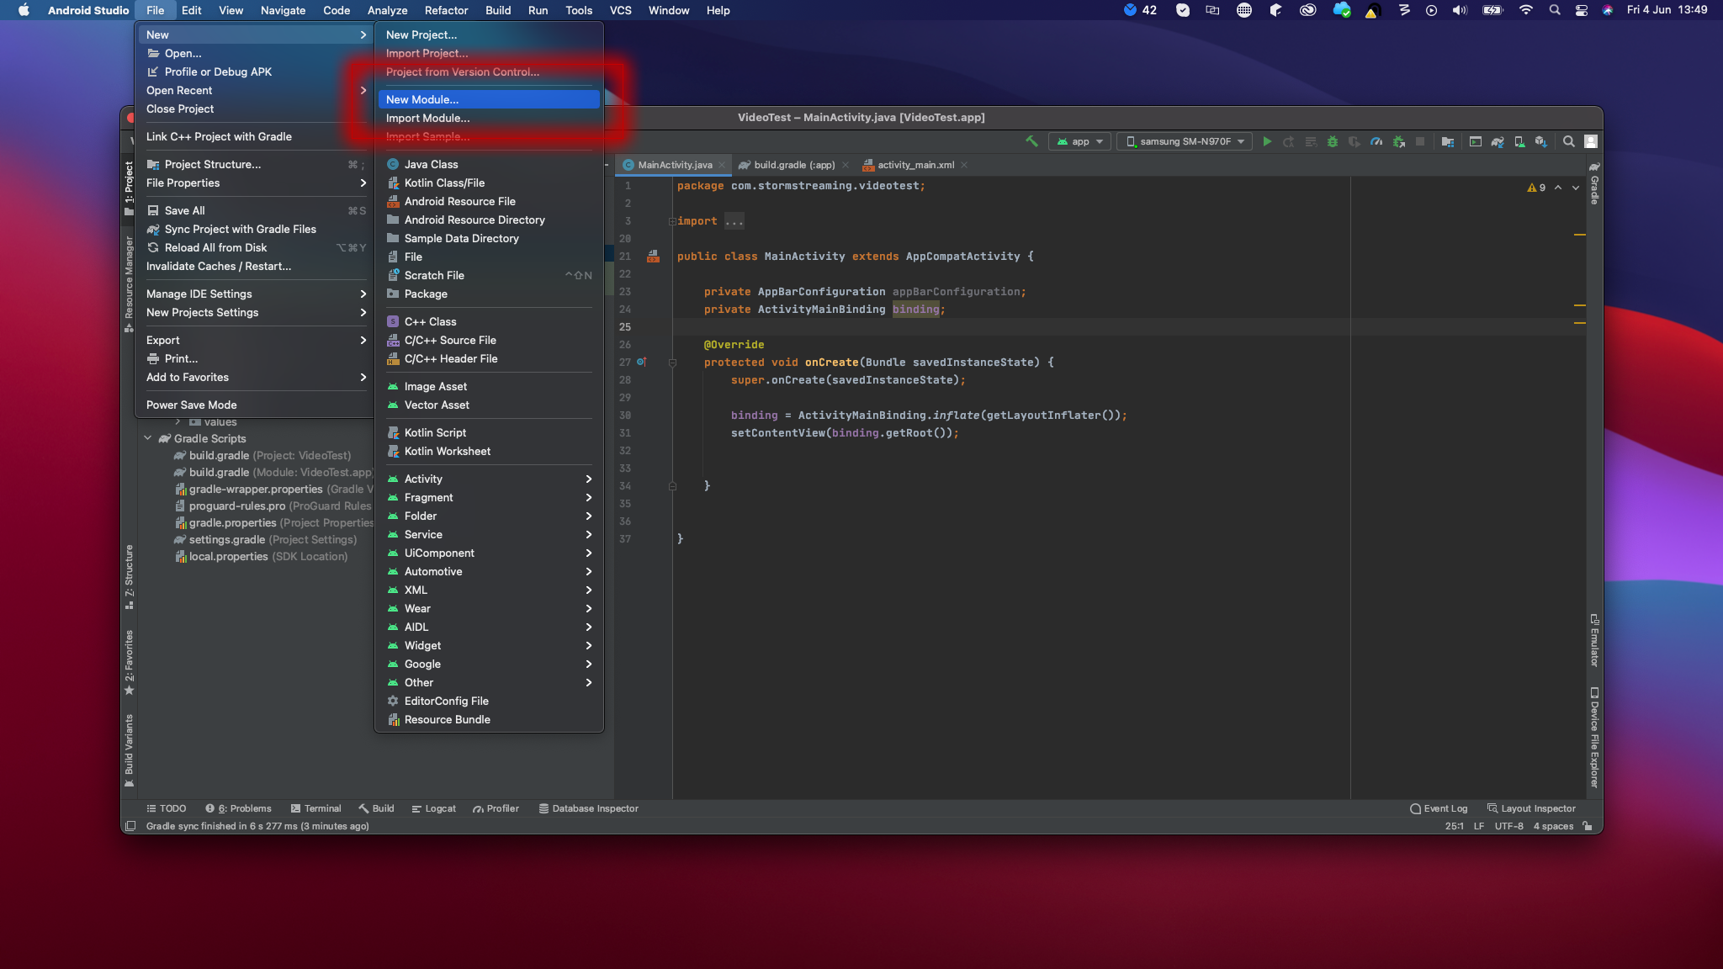1723x969 pixels.
Task: Expand the Open Recent submenu
Action: [x=253, y=90]
